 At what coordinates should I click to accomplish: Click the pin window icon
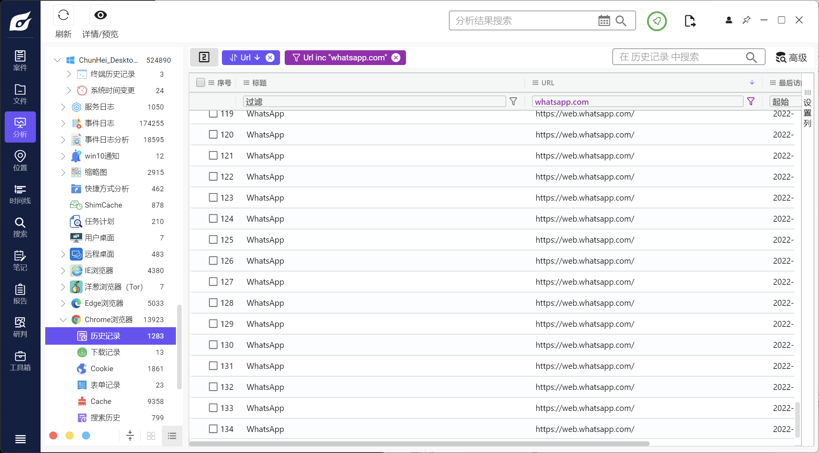pyautogui.click(x=746, y=20)
